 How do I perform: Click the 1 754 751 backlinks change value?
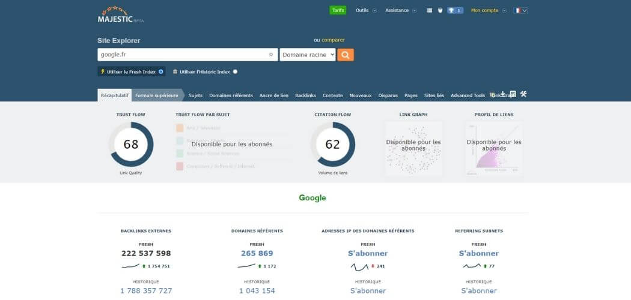pos(159,266)
